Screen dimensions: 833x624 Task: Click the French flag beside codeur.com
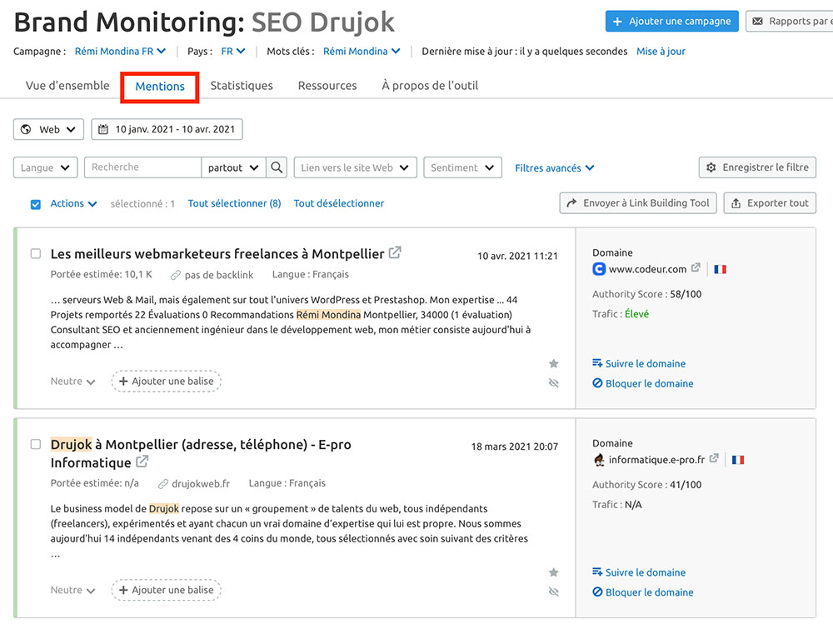pyautogui.click(x=720, y=269)
